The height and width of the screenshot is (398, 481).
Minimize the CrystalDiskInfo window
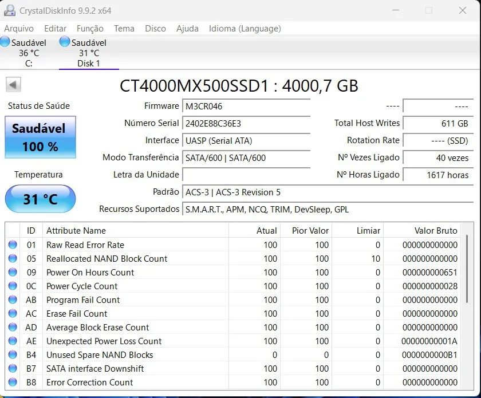click(396, 10)
